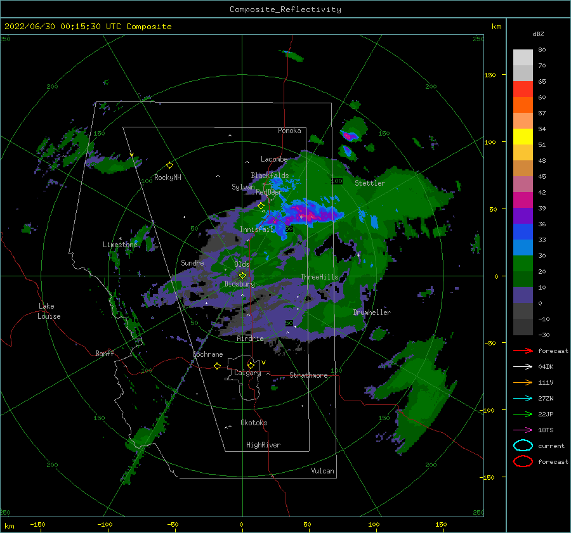Click the dBZ legend heading

(x=538, y=34)
